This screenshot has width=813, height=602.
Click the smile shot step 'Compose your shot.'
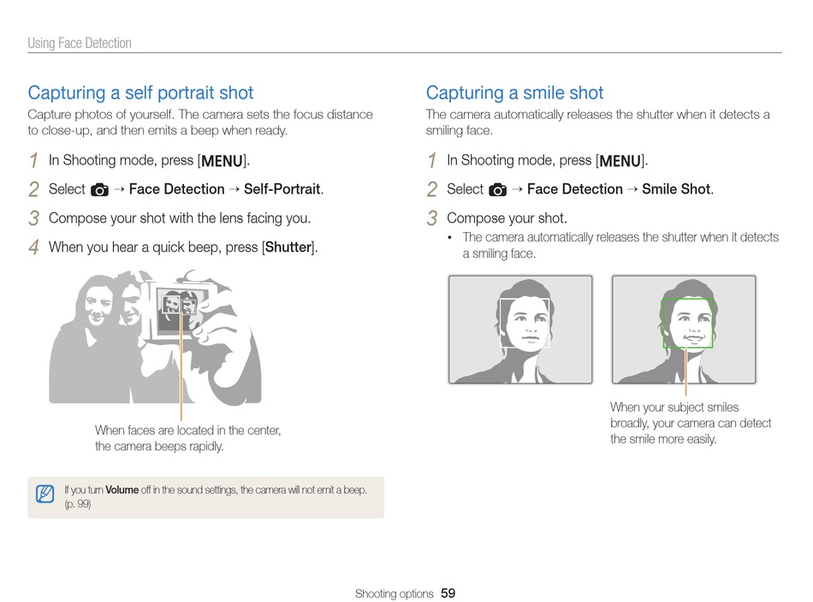tap(507, 218)
